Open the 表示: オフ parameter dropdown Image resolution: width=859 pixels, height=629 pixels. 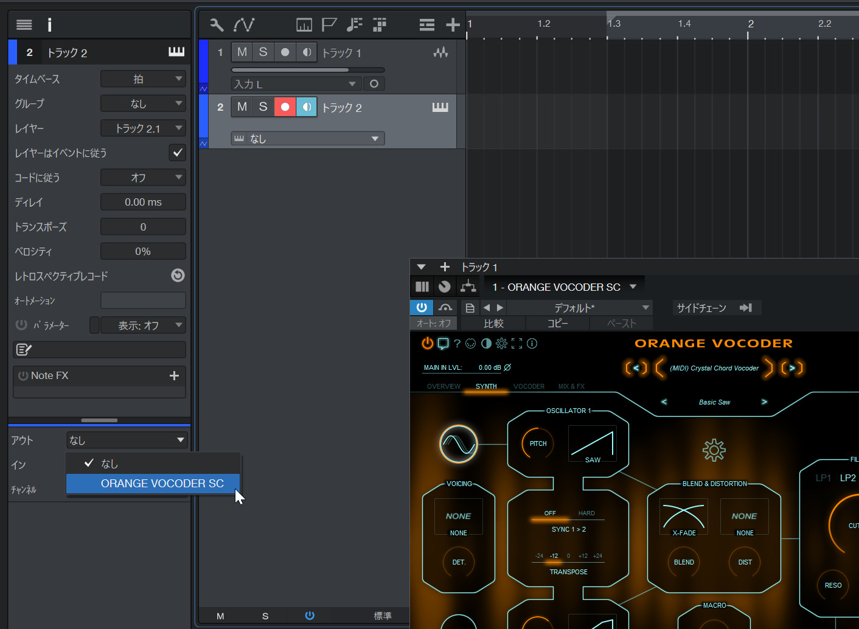point(143,325)
